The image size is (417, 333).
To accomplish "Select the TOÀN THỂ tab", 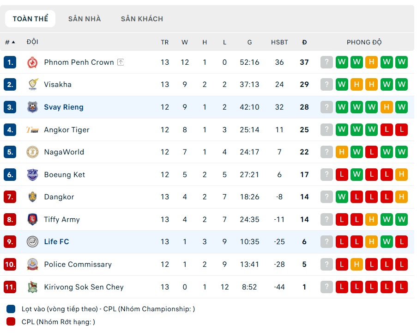I will point(30,19).
